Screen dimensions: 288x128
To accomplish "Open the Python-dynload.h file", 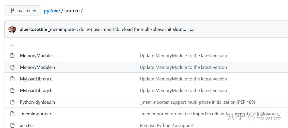I will click(37, 102).
